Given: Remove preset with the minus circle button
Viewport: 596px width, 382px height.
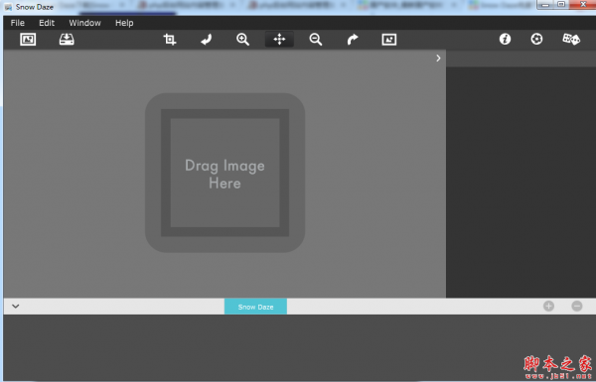Looking at the screenshot, I should 576,306.
